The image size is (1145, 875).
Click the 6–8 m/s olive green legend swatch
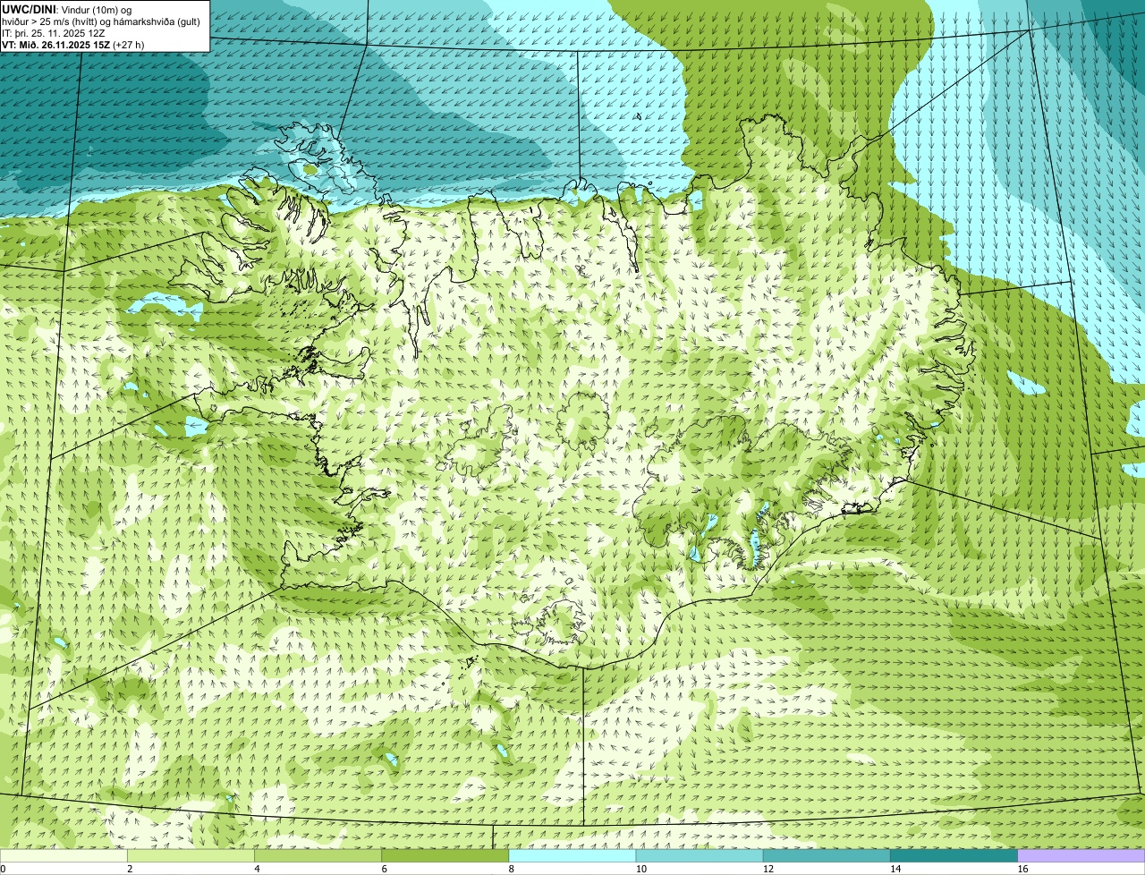tap(445, 855)
